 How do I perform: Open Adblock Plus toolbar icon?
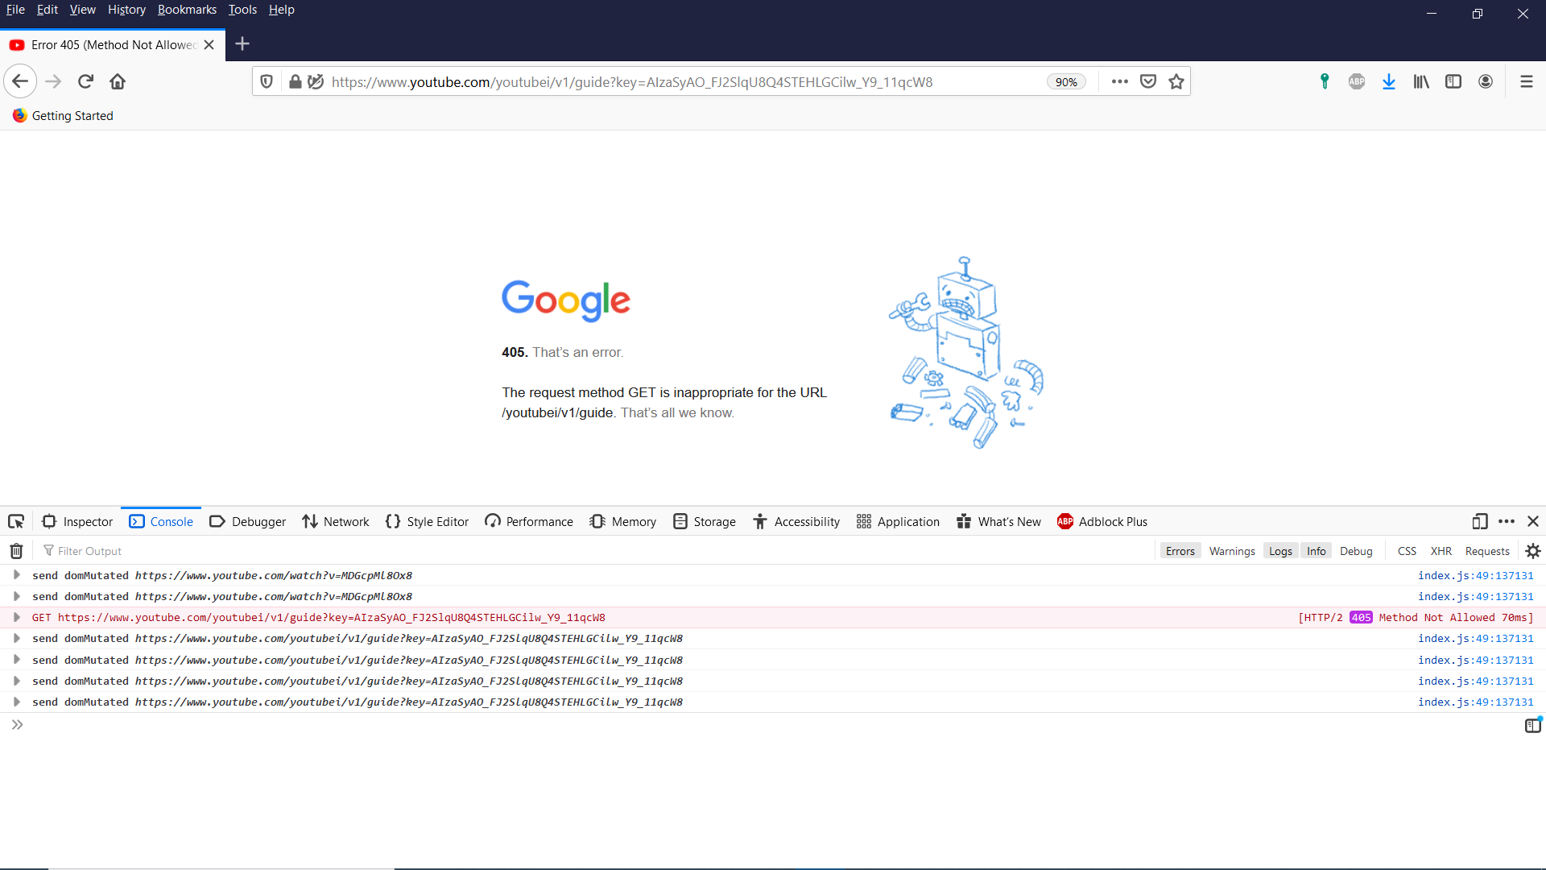click(1357, 81)
